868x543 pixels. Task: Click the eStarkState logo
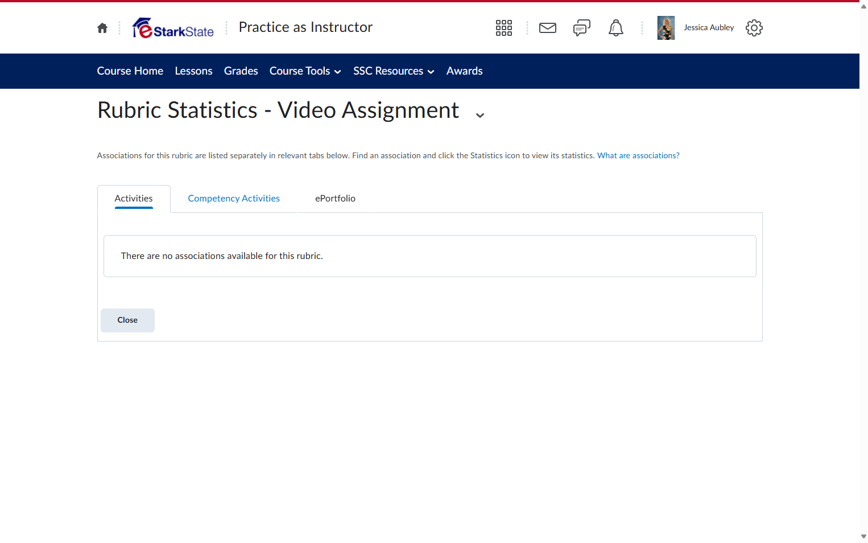pyautogui.click(x=173, y=28)
